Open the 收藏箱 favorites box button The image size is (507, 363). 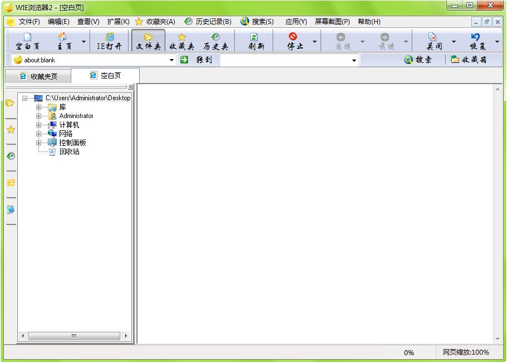[x=469, y=60]
